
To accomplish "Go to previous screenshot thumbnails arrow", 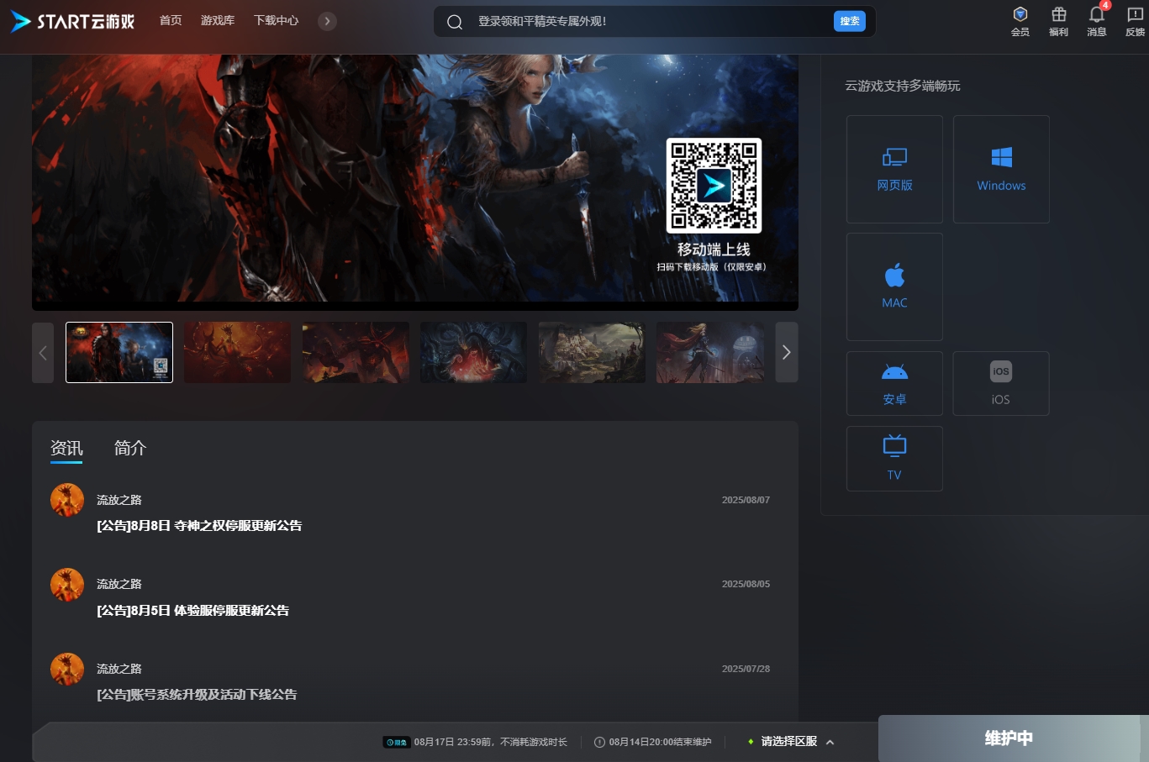I will (43, 353).
